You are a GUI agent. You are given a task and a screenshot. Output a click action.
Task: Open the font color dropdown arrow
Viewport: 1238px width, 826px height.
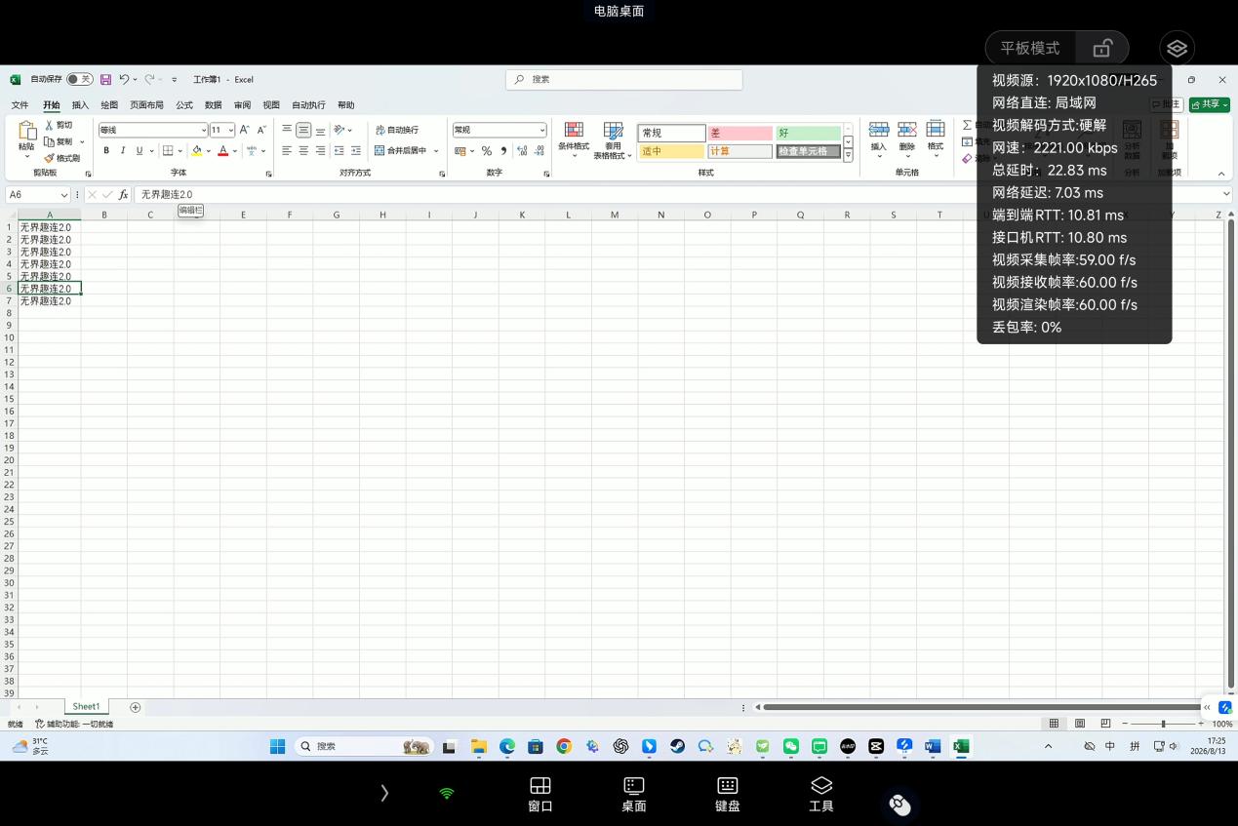point(234,151)
